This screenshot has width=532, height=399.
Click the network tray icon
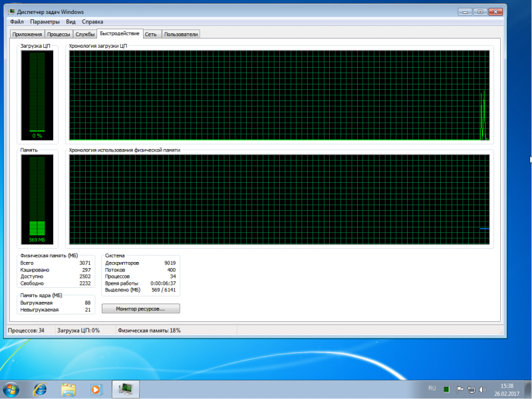471,390
